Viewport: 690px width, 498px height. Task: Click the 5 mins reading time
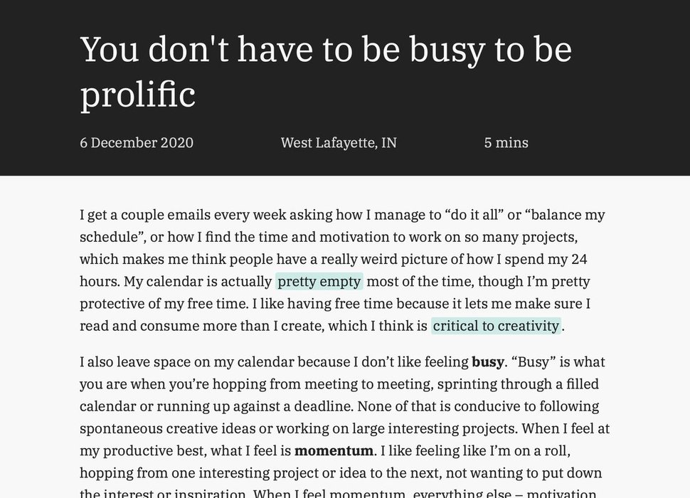point(506,142)
